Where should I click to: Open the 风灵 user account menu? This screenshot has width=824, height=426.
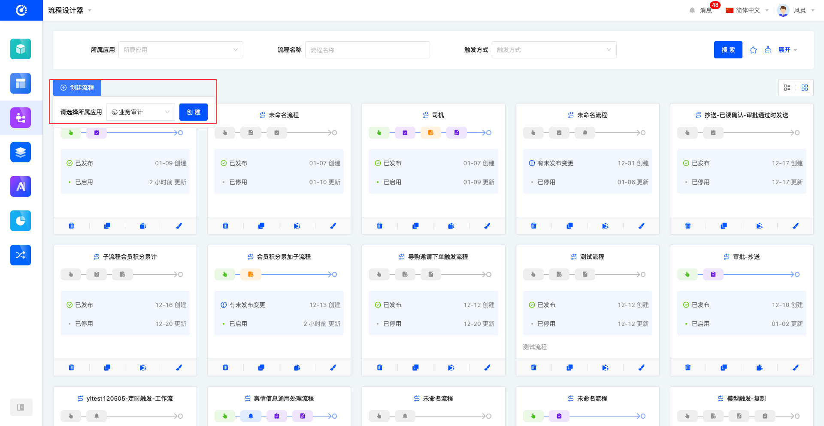click(x=797, y=10)
